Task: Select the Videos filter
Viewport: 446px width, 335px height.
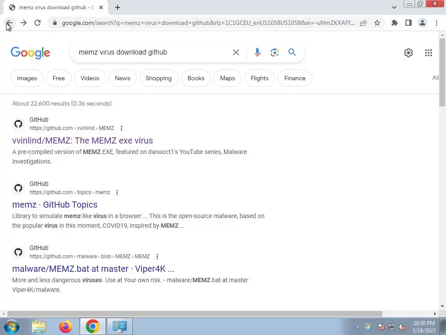Action: coord(90,78)
